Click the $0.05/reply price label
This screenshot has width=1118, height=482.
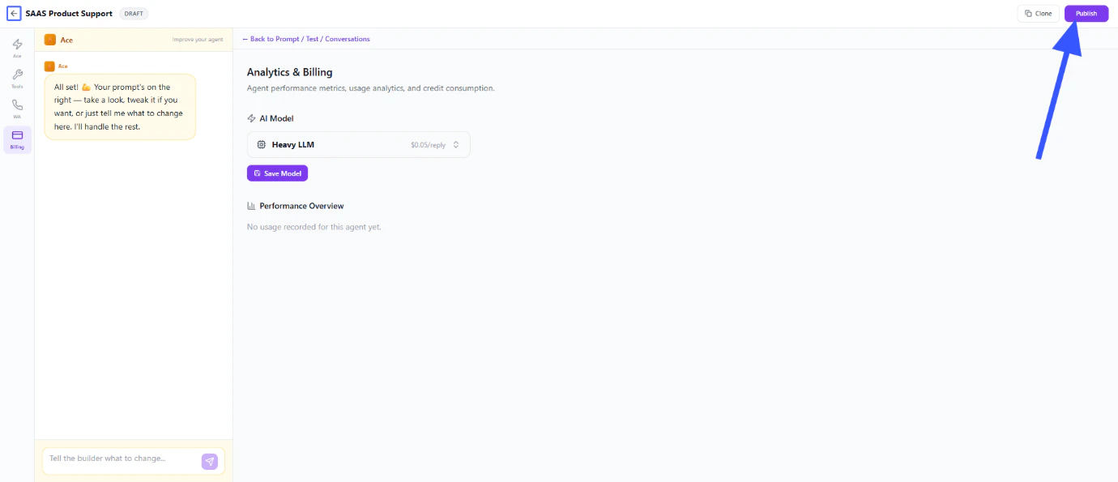click(x=428, y=145)
